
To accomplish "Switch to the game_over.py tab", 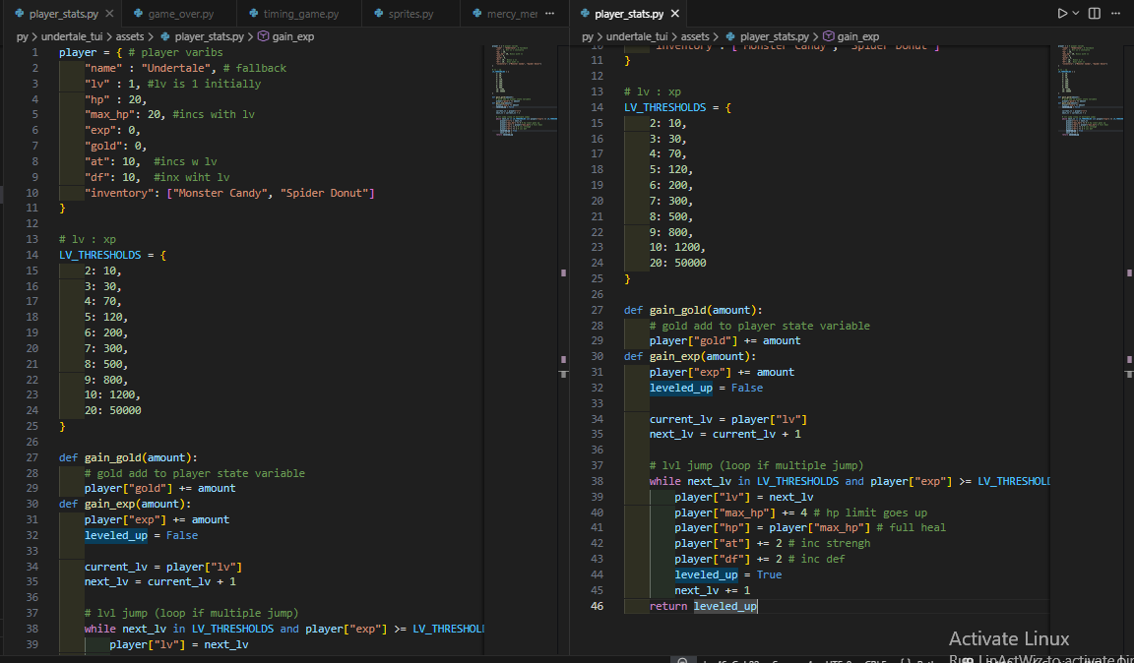I will tap(180, 15).
